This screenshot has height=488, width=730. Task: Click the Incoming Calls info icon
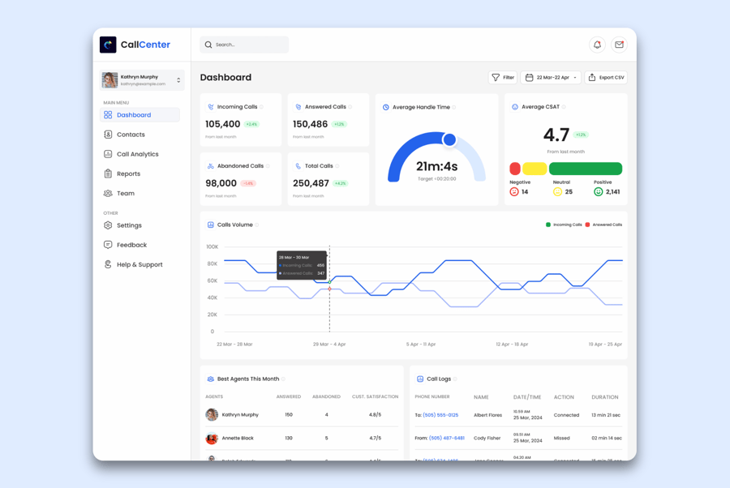pos(262,107)
